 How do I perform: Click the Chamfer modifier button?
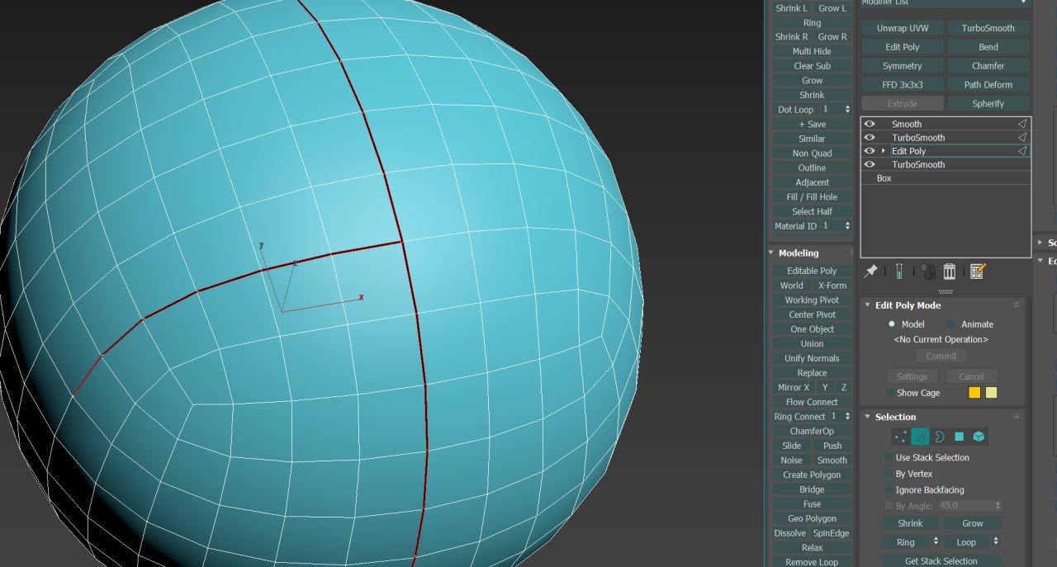pos(988,66)
